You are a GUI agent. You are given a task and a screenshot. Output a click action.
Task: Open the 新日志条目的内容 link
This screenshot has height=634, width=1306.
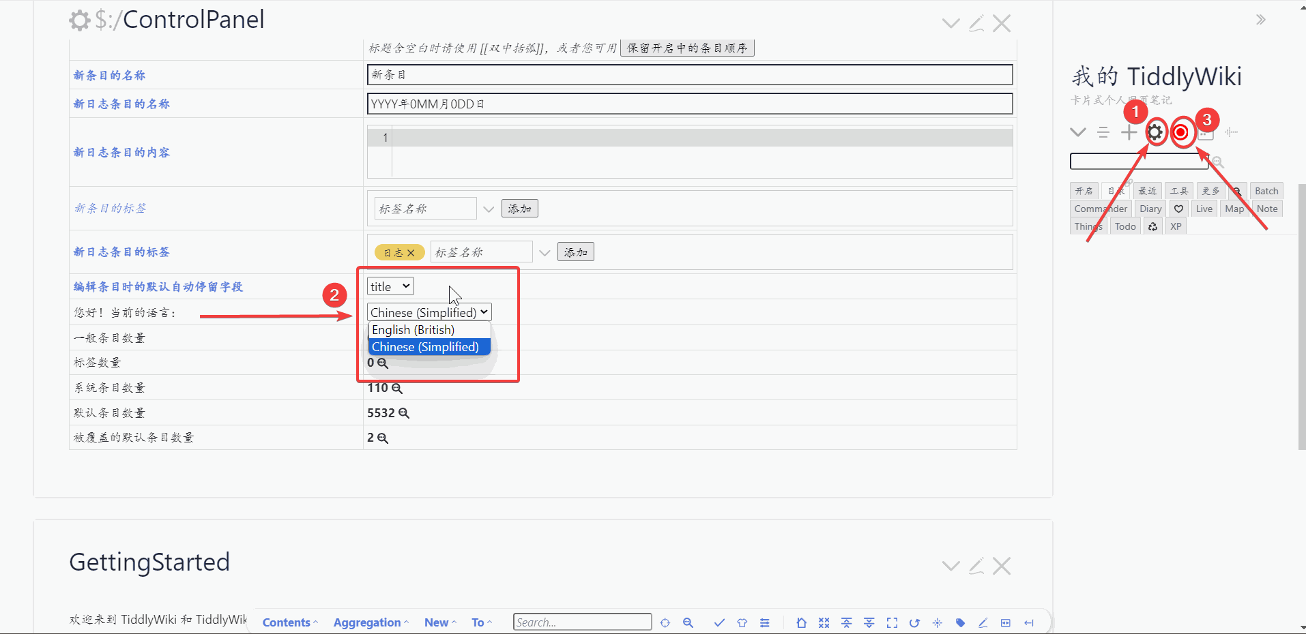[122, 152]
